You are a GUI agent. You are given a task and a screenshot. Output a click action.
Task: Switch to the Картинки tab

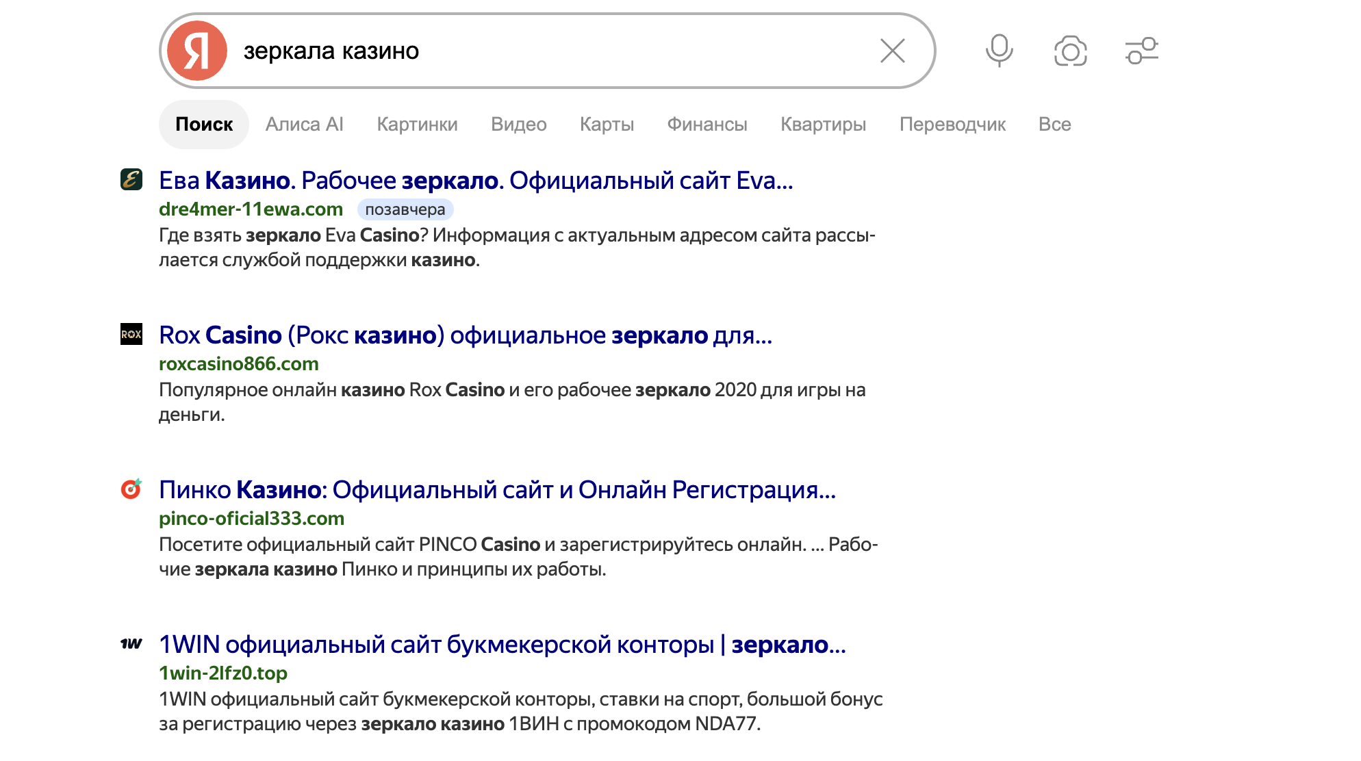(x=417, y=125)
